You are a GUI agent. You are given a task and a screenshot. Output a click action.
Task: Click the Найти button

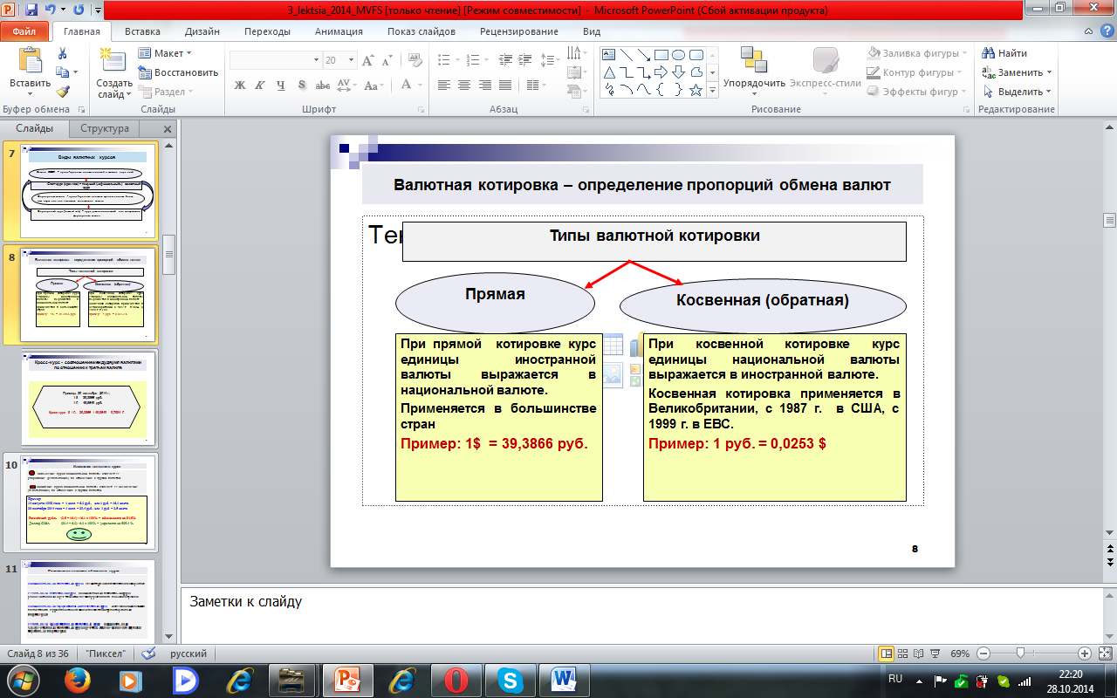point(1005,53)
